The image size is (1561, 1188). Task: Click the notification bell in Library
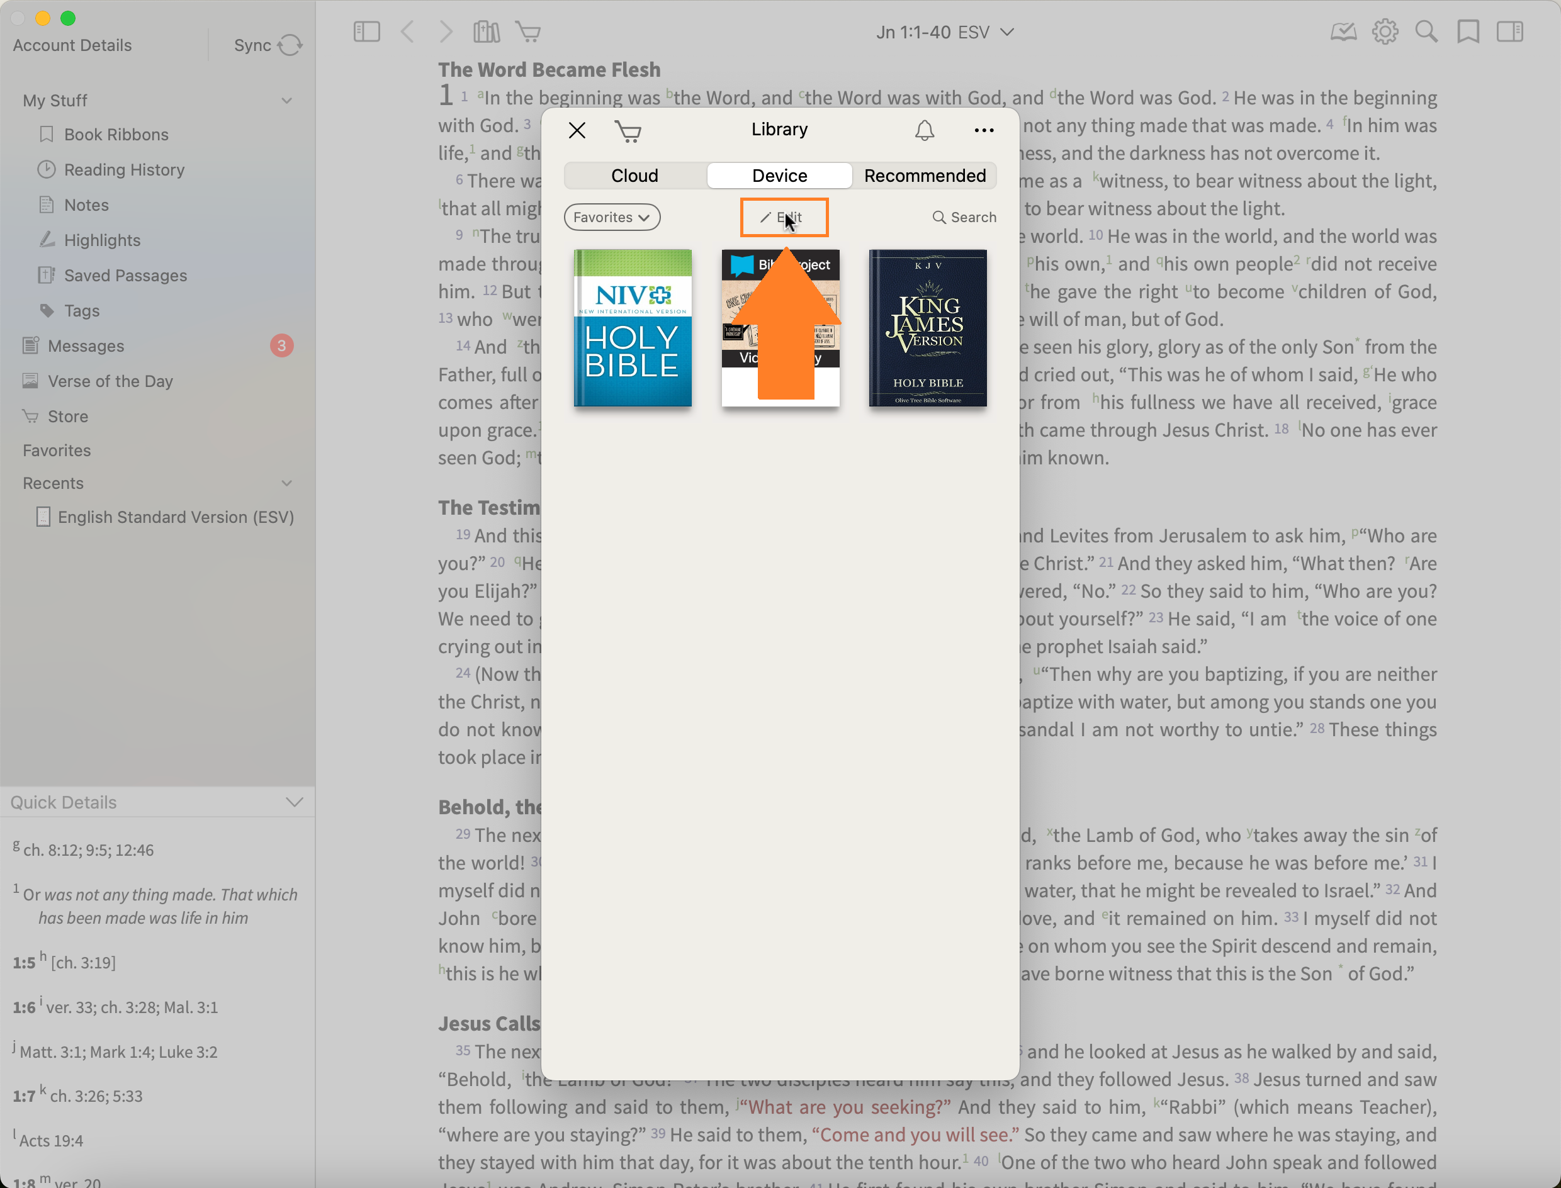(925, 130)
